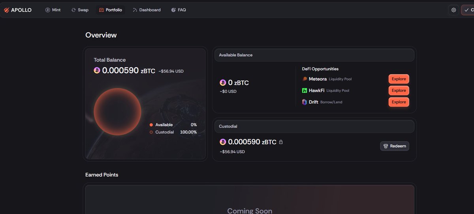Open the FAQ page

pos(179,10)
